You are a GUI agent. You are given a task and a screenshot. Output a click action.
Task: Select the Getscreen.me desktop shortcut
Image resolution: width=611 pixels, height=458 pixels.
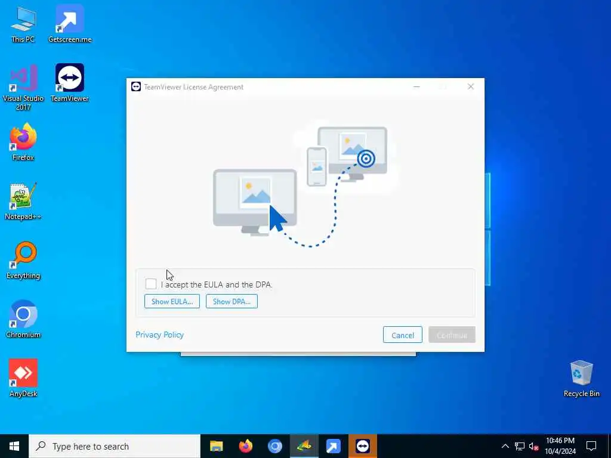pyautogui.click(x=70, y=24)
